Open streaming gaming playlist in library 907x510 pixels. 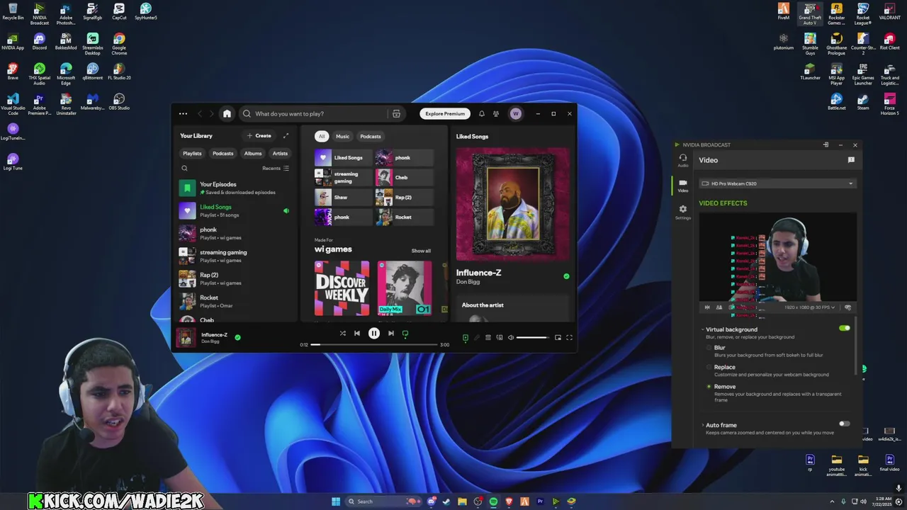(x=236, y=256)
